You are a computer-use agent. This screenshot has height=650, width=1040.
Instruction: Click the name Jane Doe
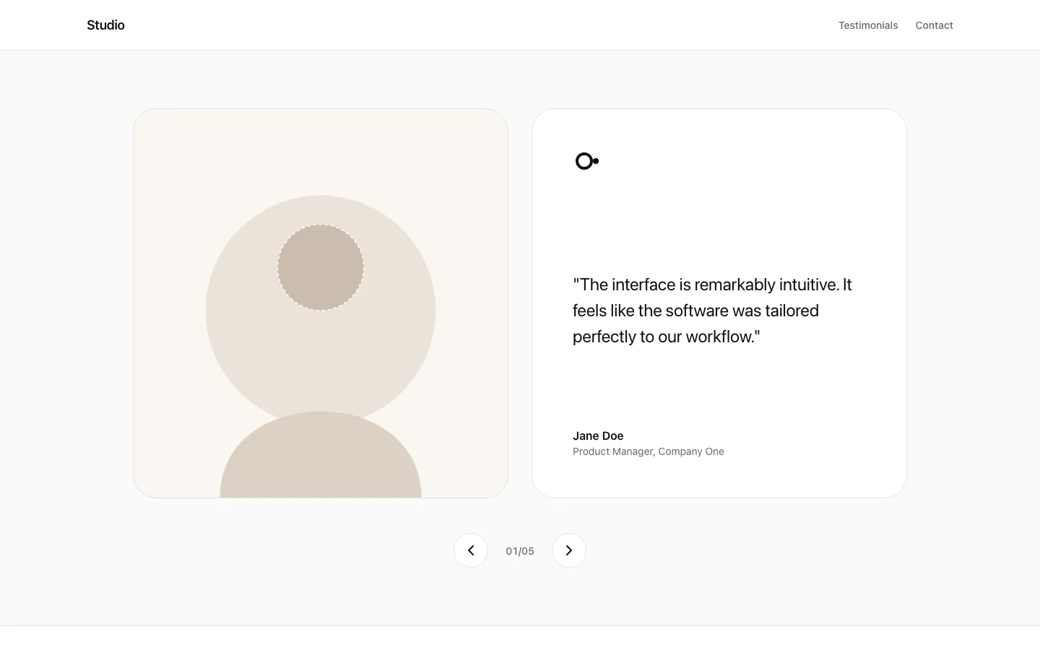tap(598, 435)
